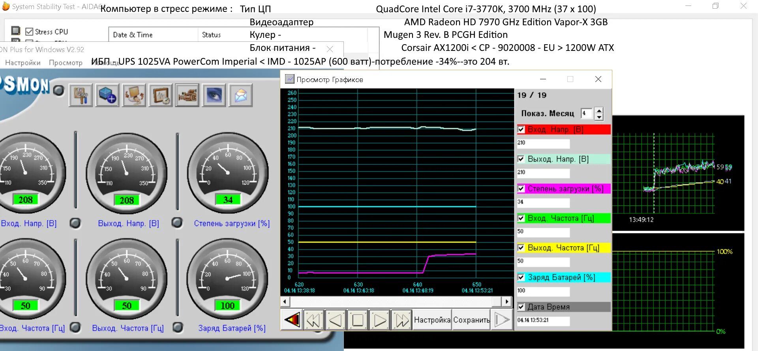758x351 pixels.
Task: Uncheck Вход. Напр. [В] graph series
Action: click(521, 129)
